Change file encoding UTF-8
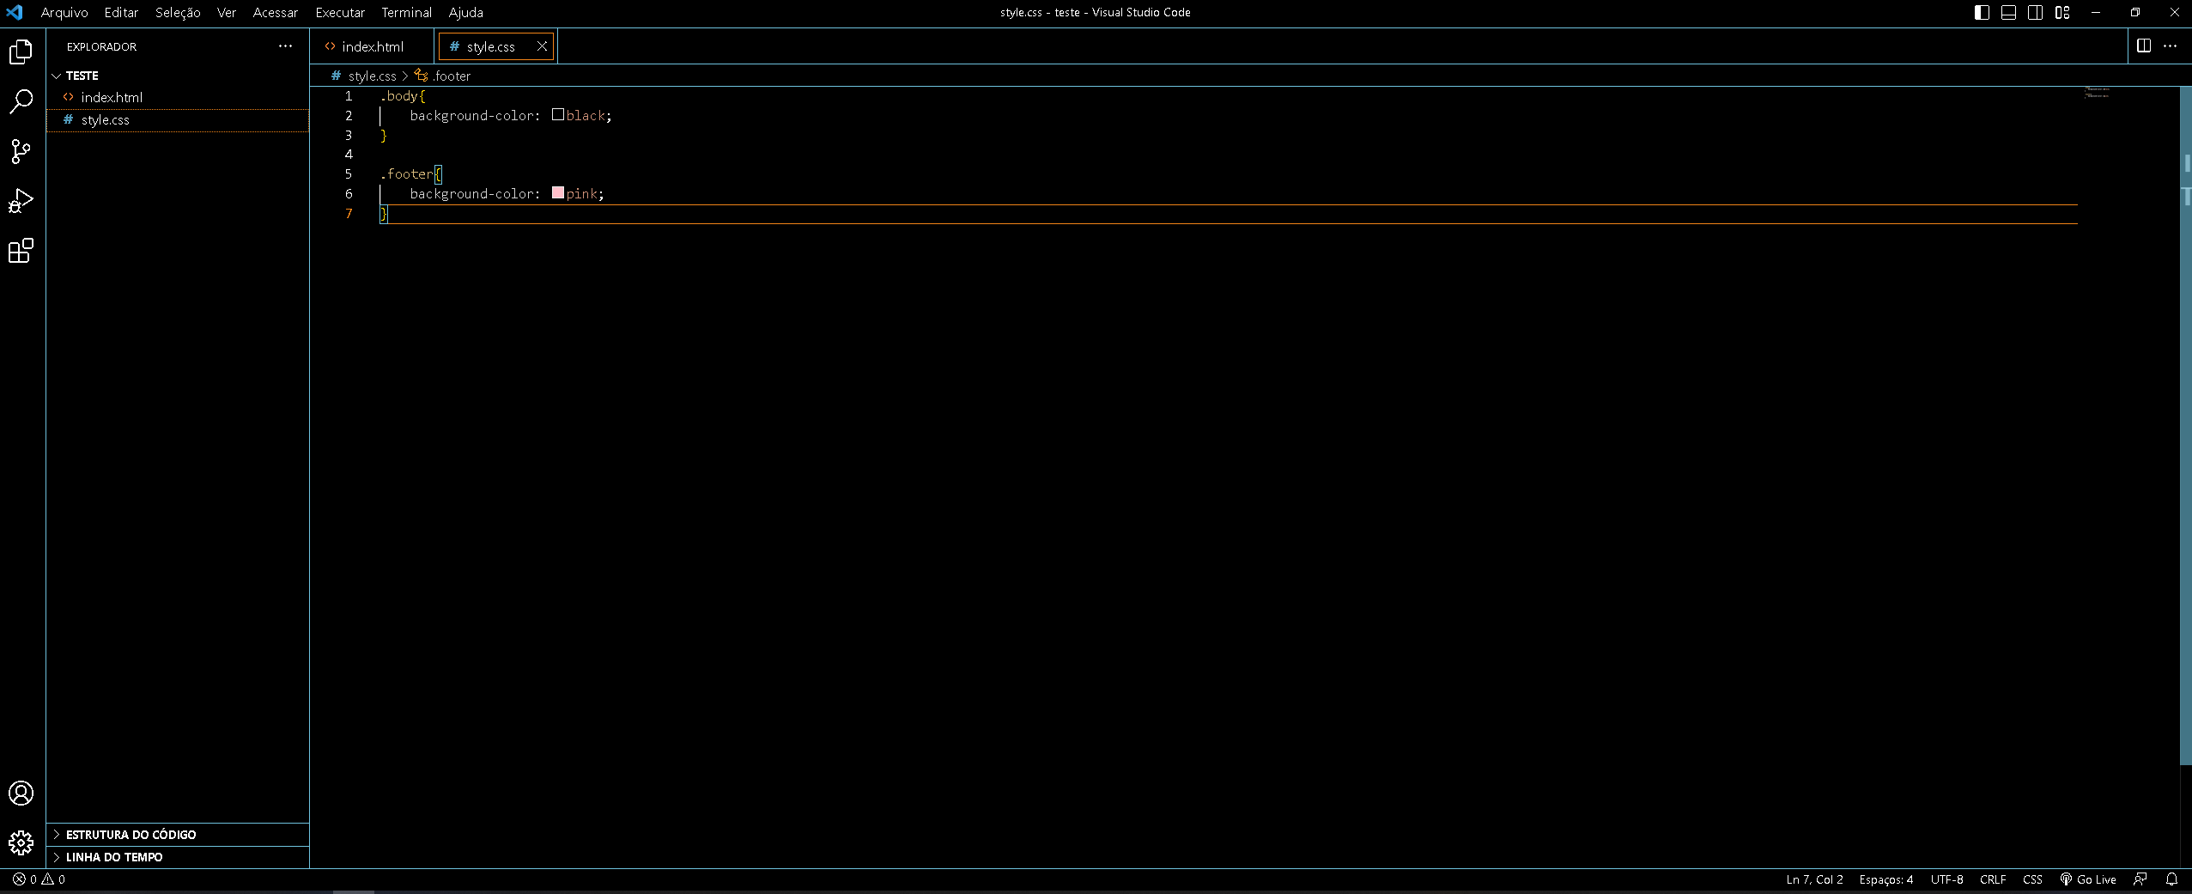The width and height of the screenshot is (2192, 894). 1946,879
